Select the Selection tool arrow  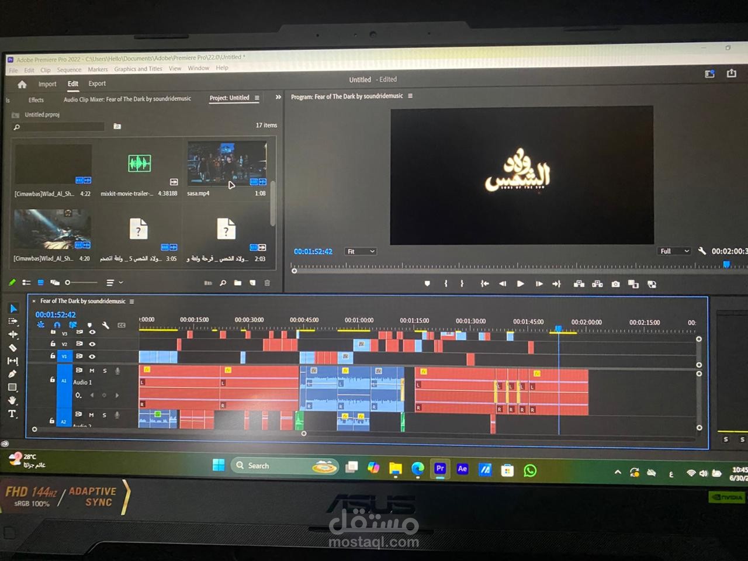tap(13, 308)
